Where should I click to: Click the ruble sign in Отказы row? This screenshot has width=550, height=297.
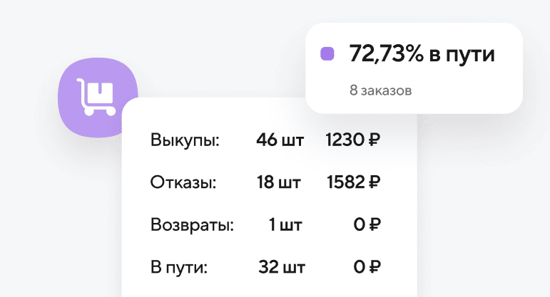(375, 182)
